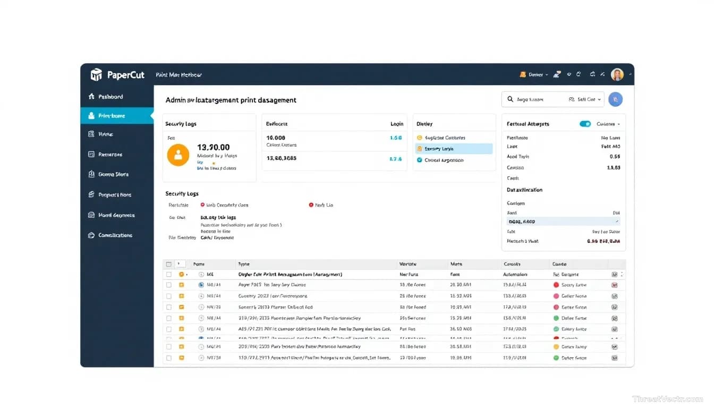Click the circular icon in 205/214/2105 row

click(201, 347)
